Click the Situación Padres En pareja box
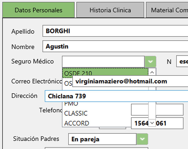Image resolution: width=188 pixels, height=149 pixels. [x=102, y=139]
